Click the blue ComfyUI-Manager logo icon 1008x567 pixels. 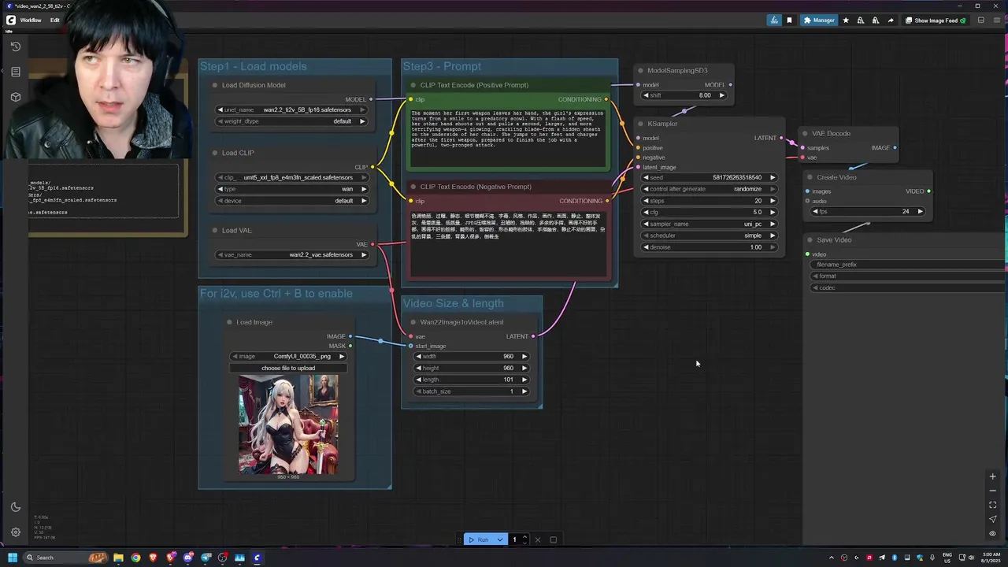[774, 20]
